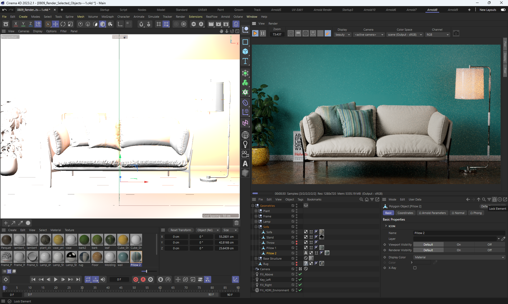Click the Light object icon

point(245,144)
